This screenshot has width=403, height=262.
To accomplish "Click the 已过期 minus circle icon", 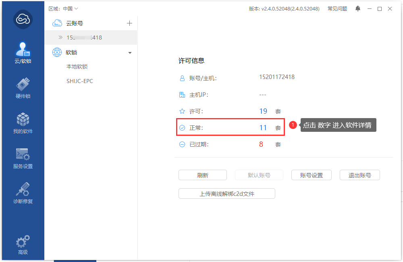I will tap(182, 144).
